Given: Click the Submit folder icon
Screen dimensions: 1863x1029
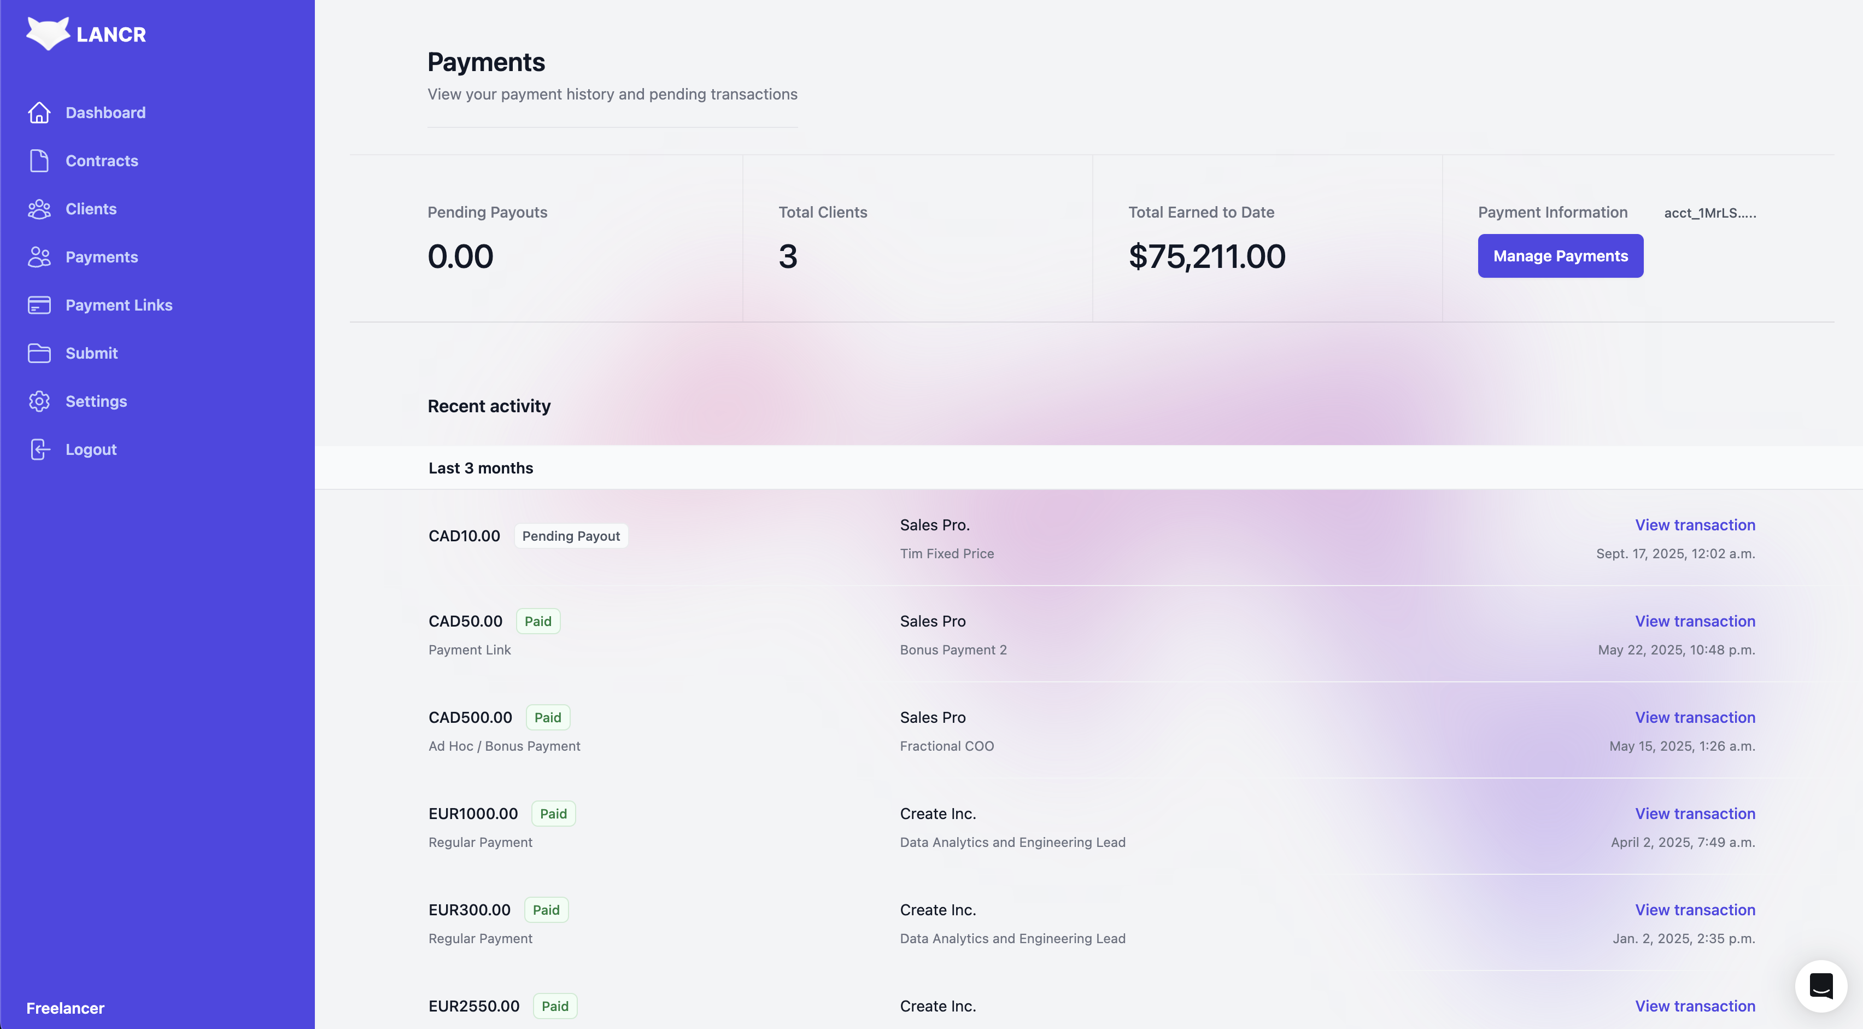Looking at the screenshot, I should (x=39, y=353).
